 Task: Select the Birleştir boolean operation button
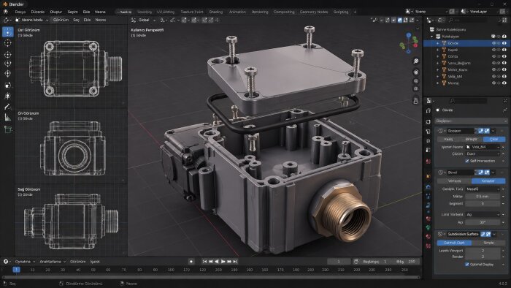point(472,139)
